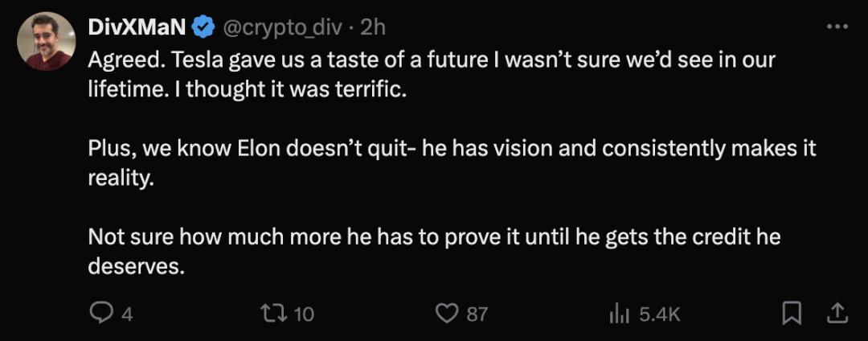Open DivXMaN's profile picture

(x=47, y=41)
